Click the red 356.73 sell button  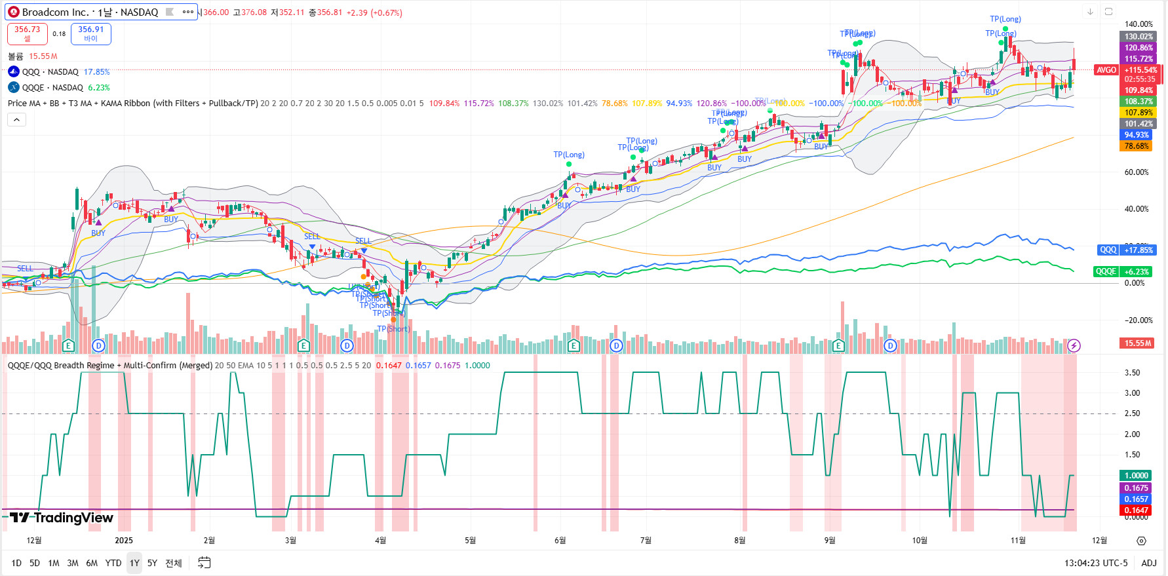28,33
